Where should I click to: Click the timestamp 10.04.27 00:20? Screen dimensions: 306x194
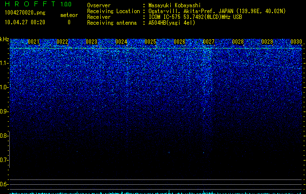point(25,22)
